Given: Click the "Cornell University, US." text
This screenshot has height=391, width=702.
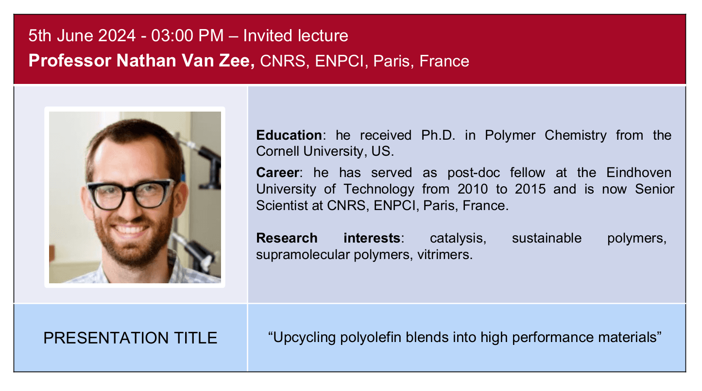Looking at the screenshot, I should pyautogui.click(x=325, y=151).
